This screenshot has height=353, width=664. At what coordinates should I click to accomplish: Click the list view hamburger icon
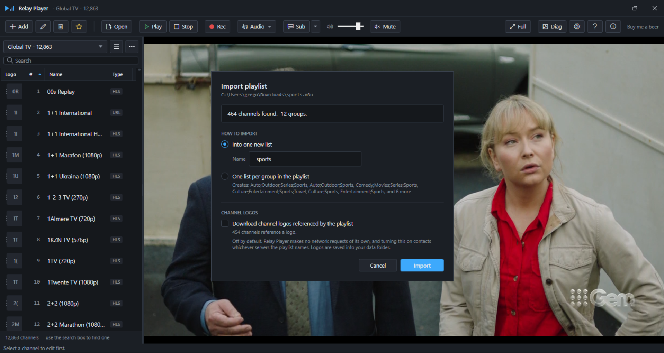[116, 47]
